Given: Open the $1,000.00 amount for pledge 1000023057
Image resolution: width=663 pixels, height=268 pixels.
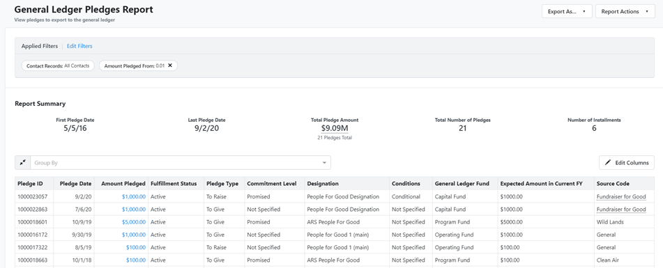Looking at the screenshot, I should coord(134,197).
